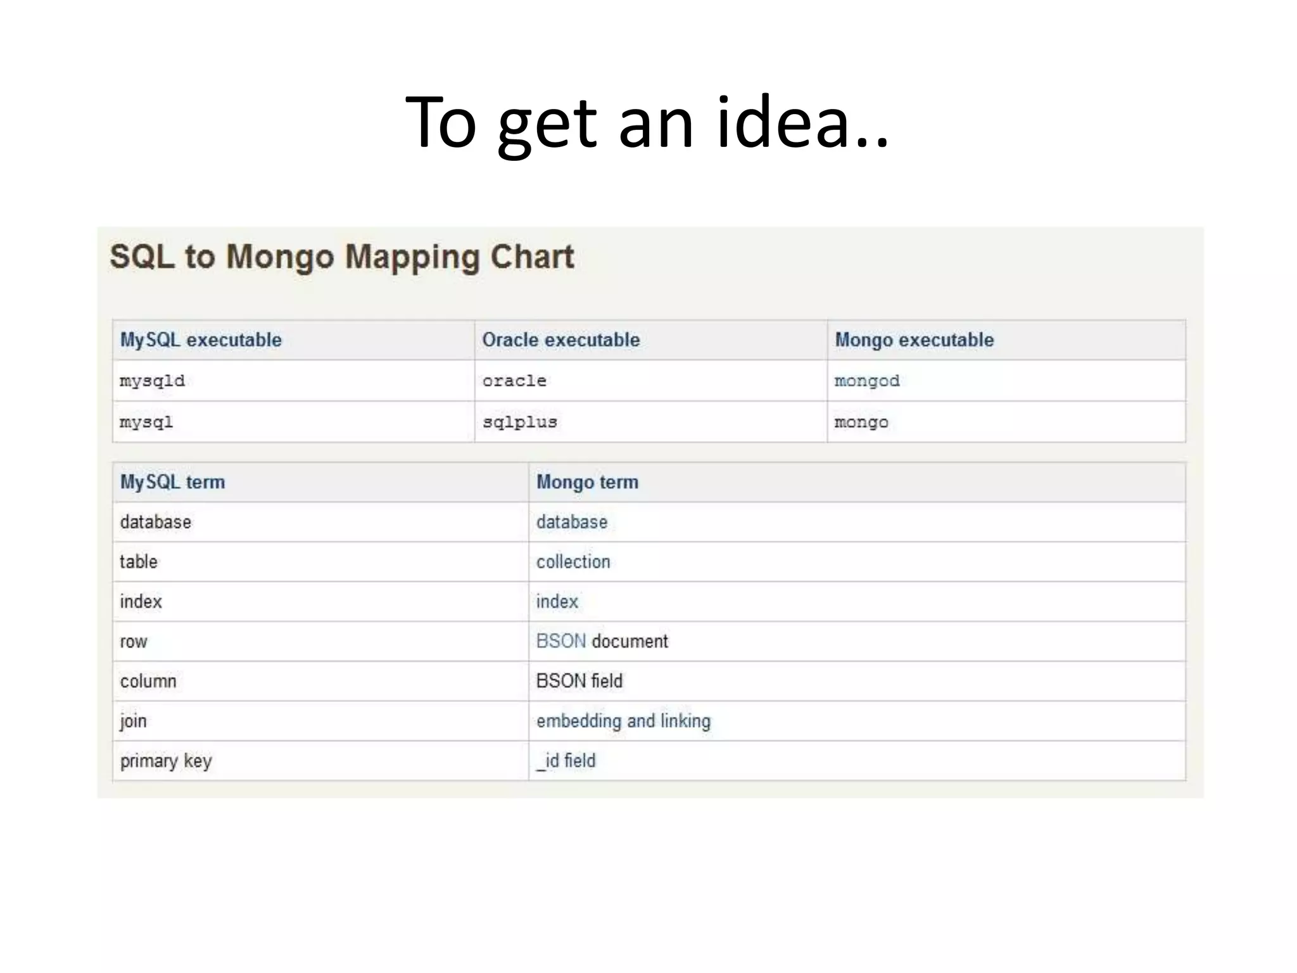1297x973 pixels.
Task: Follow the index link in Mongo column
Action: pyautogui.click(x=557, y=601)
